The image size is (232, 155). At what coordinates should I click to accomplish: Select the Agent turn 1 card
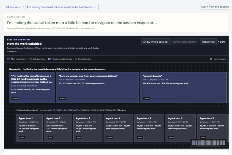(x=29, y=128)
